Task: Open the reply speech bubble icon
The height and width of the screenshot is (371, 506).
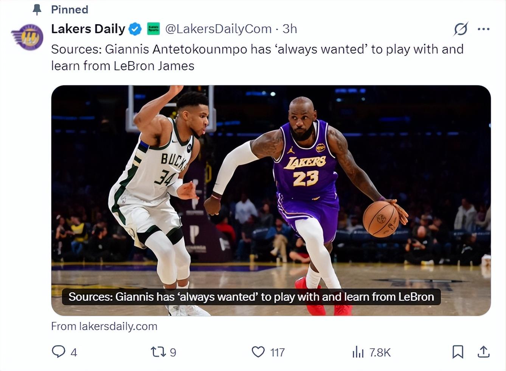Action: coord(58,352)
